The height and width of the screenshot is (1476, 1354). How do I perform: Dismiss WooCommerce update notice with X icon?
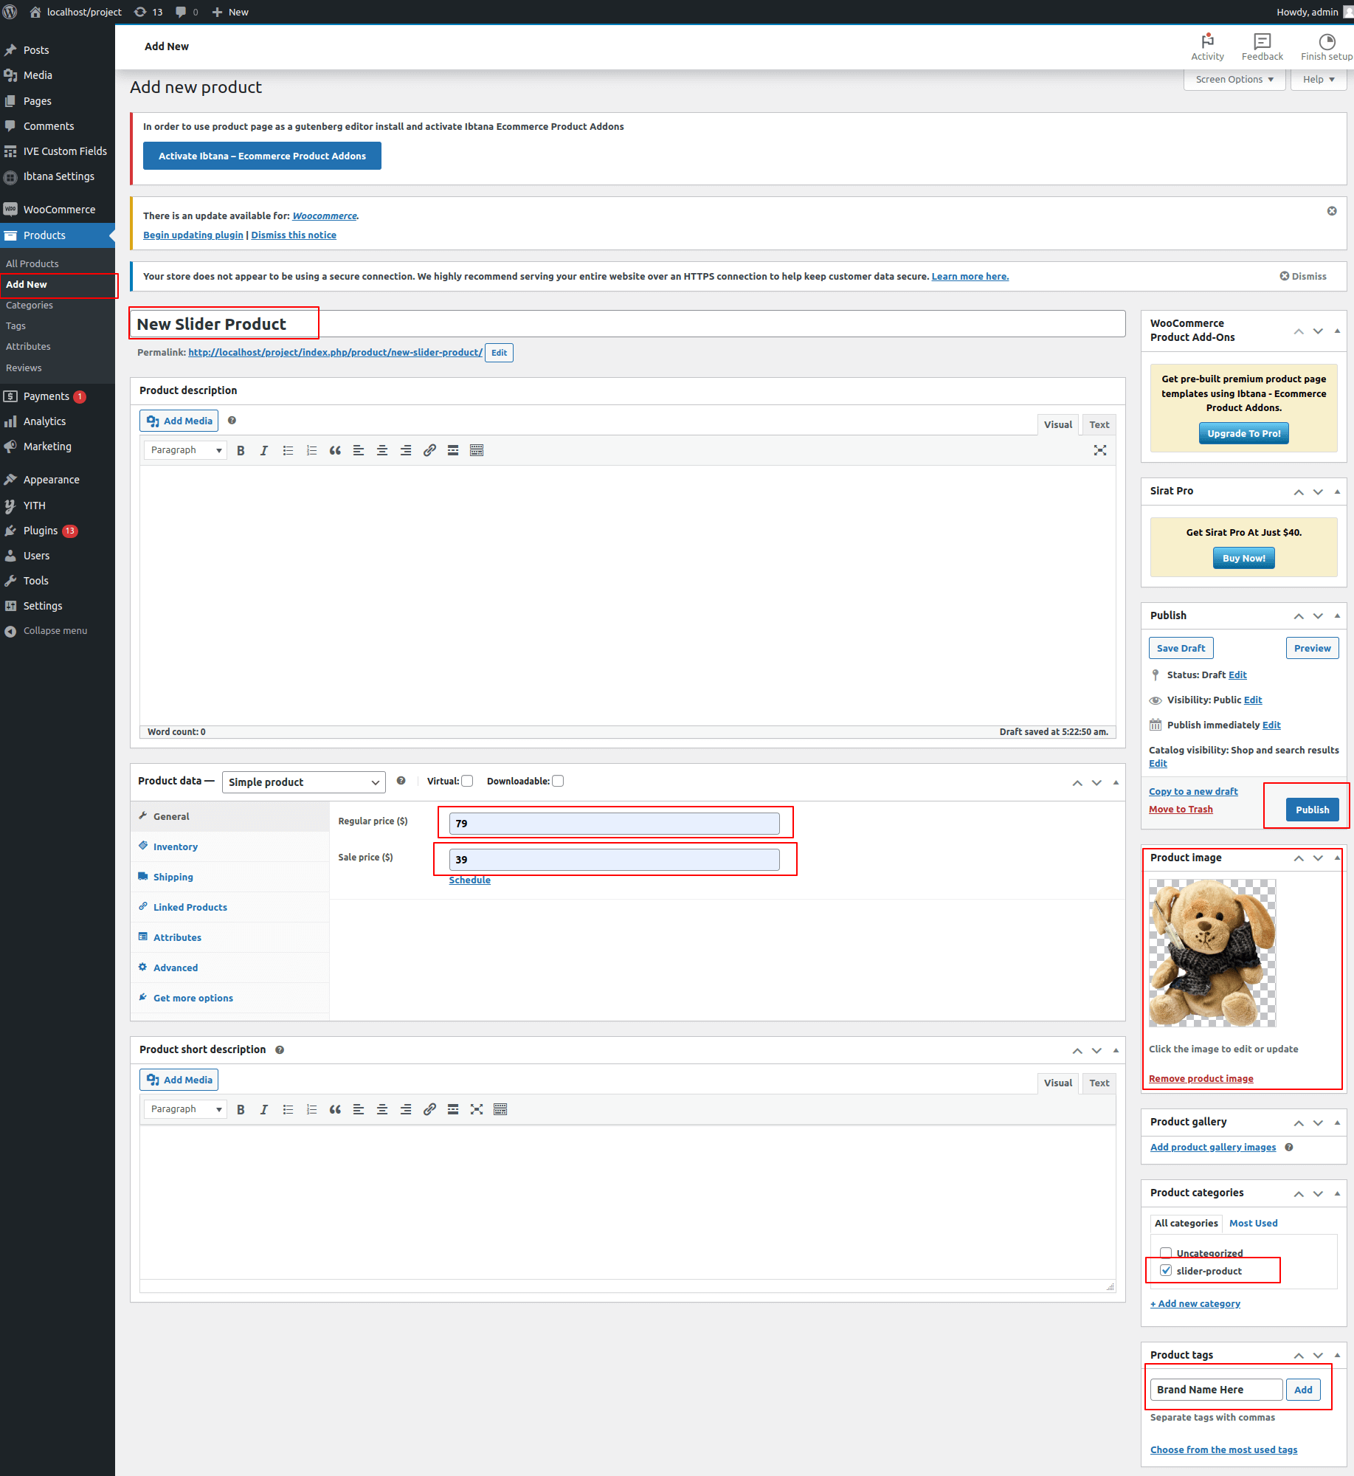[x=1332, y=211]
